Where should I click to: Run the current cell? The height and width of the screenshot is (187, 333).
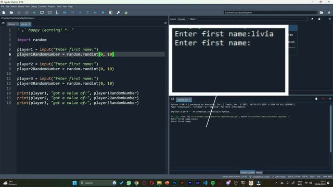[42, 12]
